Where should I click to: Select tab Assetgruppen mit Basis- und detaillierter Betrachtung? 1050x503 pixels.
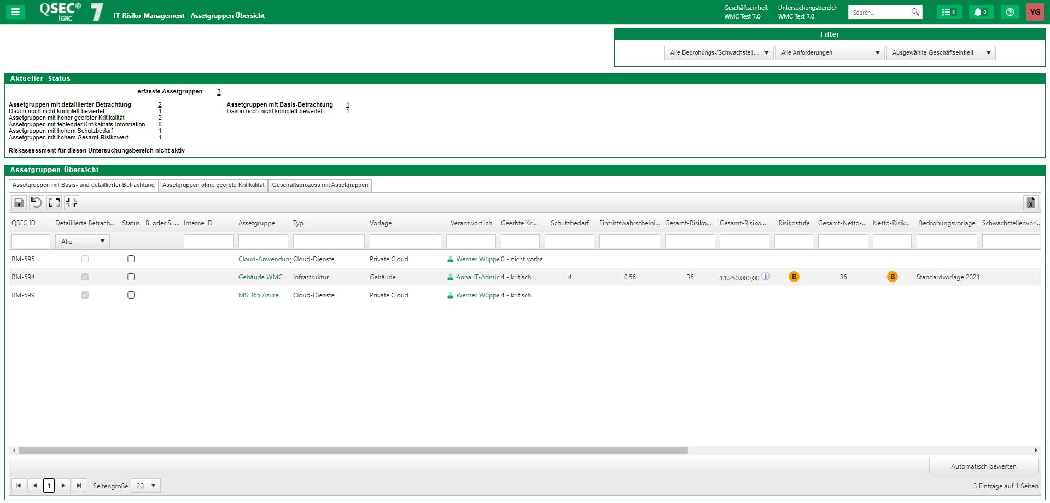click(84, 185)
